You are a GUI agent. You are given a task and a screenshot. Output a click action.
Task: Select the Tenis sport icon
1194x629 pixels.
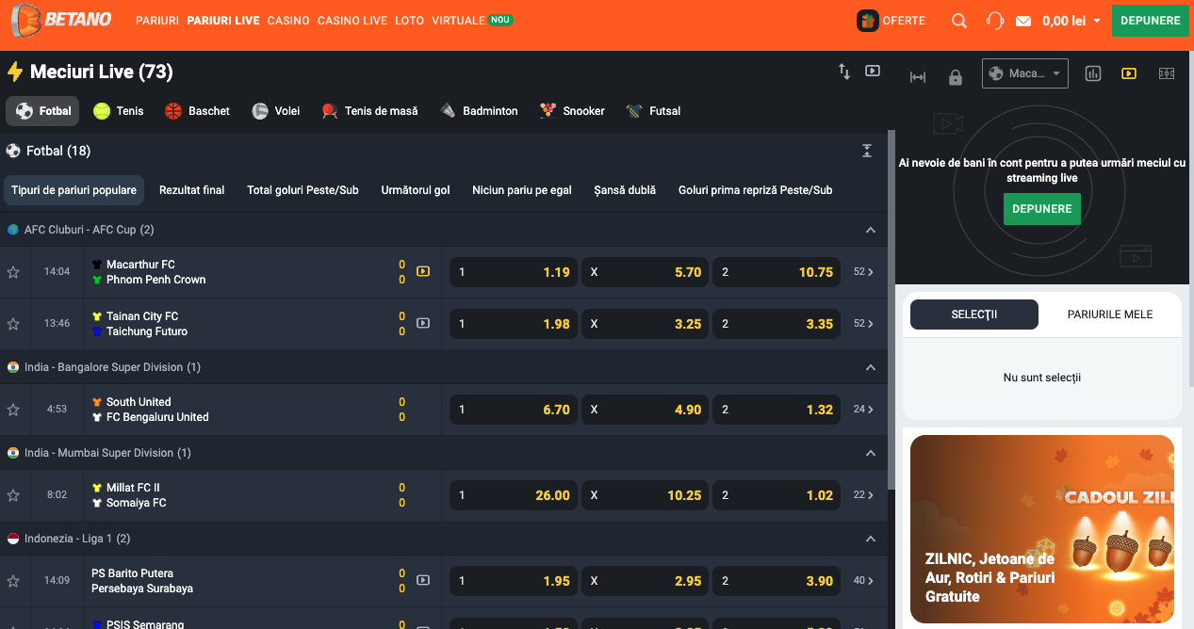pyautogui.click(x=102, y=111)
